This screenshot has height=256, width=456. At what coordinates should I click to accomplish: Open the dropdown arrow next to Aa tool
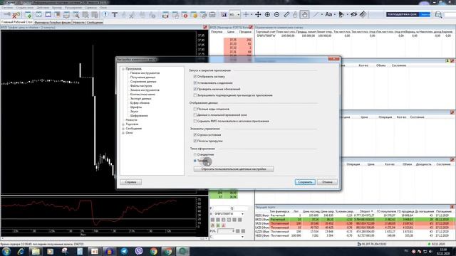(x=334, y=14)
